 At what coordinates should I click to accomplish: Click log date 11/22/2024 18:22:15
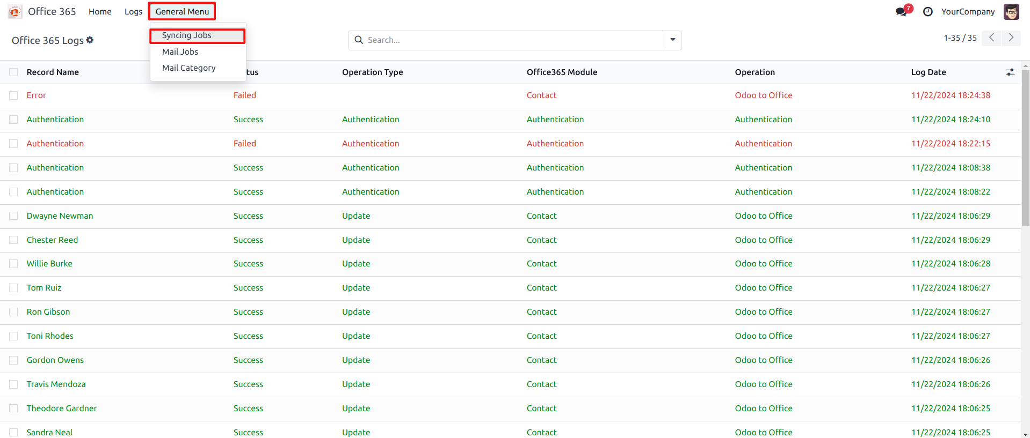(x=951, y=144)
